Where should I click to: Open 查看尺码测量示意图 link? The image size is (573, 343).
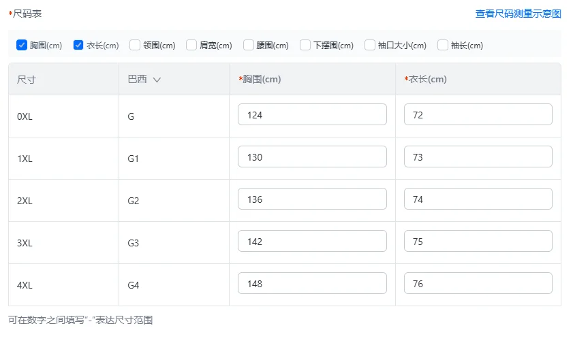click(x=518, y=14)
